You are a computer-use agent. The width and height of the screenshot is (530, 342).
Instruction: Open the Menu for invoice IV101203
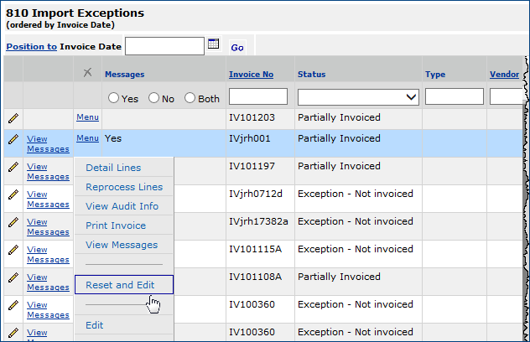(x=87, y=118)
